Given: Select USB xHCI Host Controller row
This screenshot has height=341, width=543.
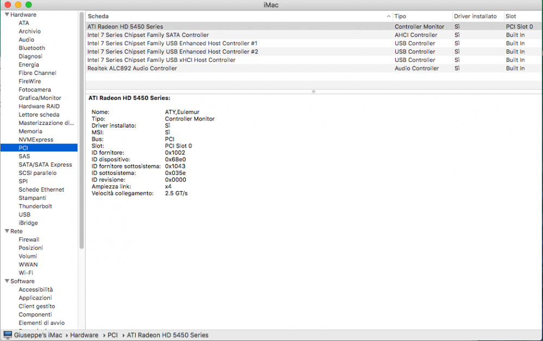Looking at the screenshot, I should (x=314, y=60).
